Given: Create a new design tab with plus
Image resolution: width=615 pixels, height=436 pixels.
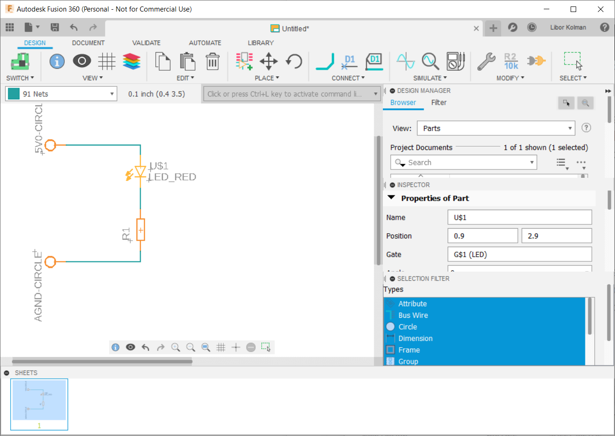Looking at the screenshot, I should (493, 28).
